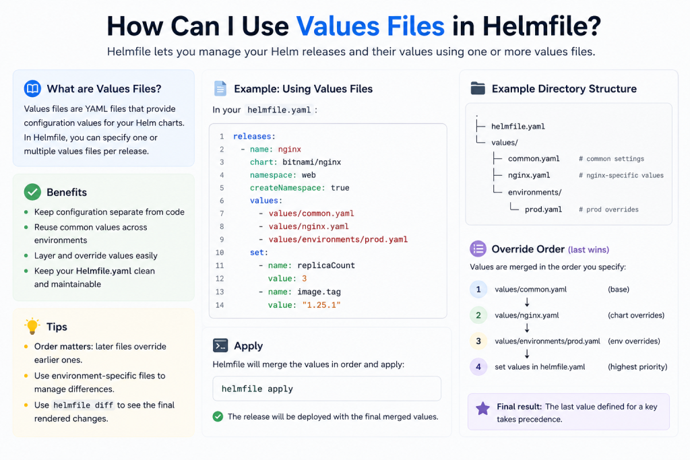Screen dimensions: 690x460
Task: Select the environments/ folder in the tree
Action: [x=534, y=192]
